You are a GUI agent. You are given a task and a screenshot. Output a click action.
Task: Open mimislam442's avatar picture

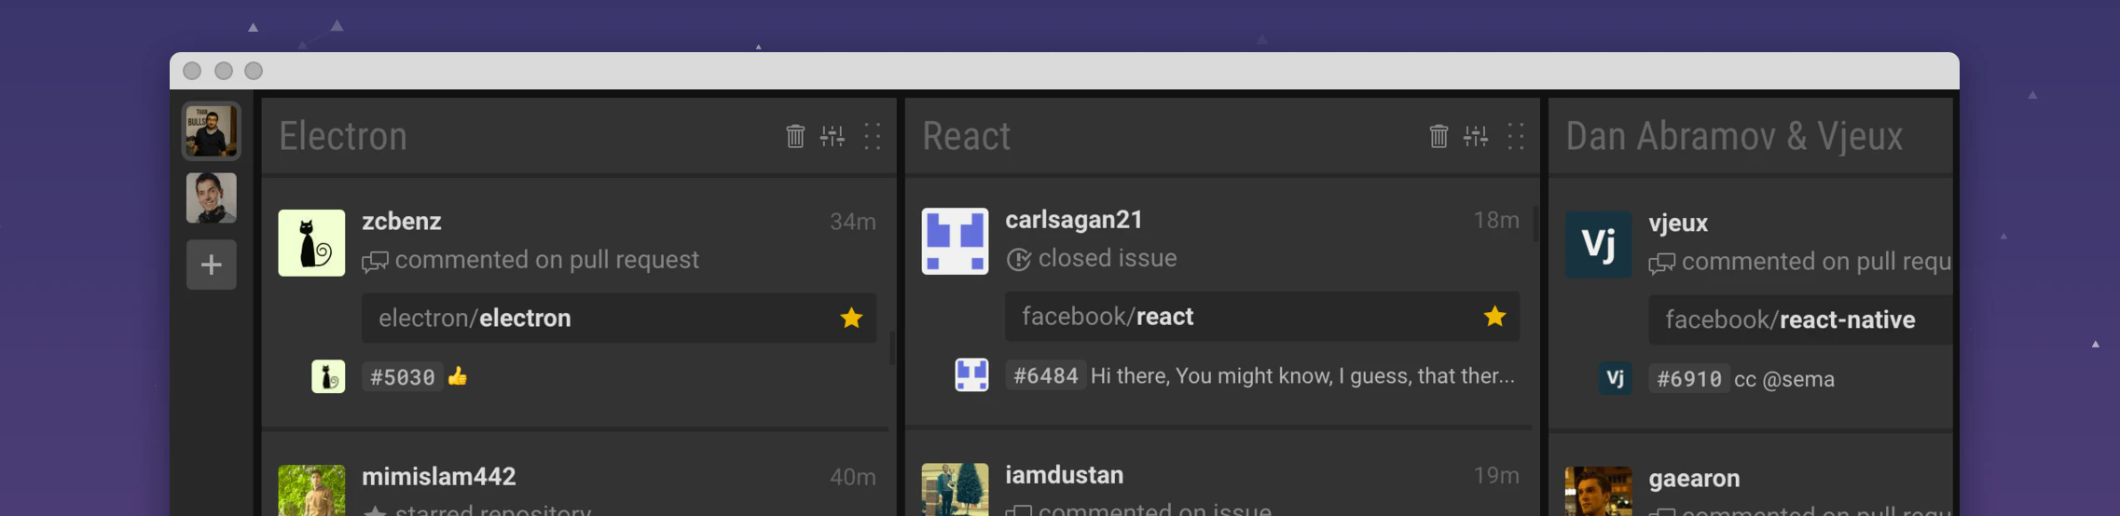point(311,490)
